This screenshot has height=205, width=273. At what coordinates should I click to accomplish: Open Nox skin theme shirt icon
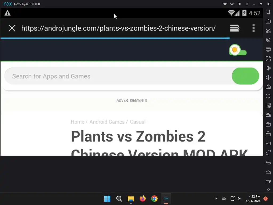(x=225, y=4)
